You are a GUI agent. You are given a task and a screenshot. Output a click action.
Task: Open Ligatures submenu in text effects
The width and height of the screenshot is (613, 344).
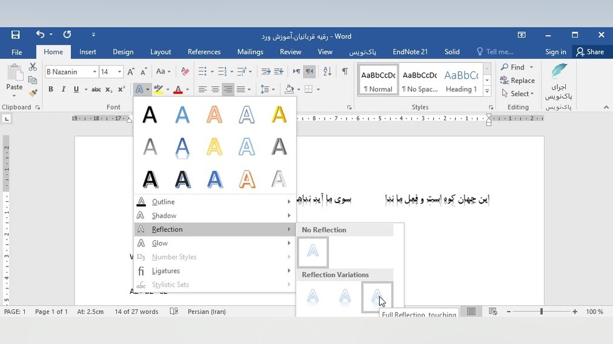(x=214, y=271)
